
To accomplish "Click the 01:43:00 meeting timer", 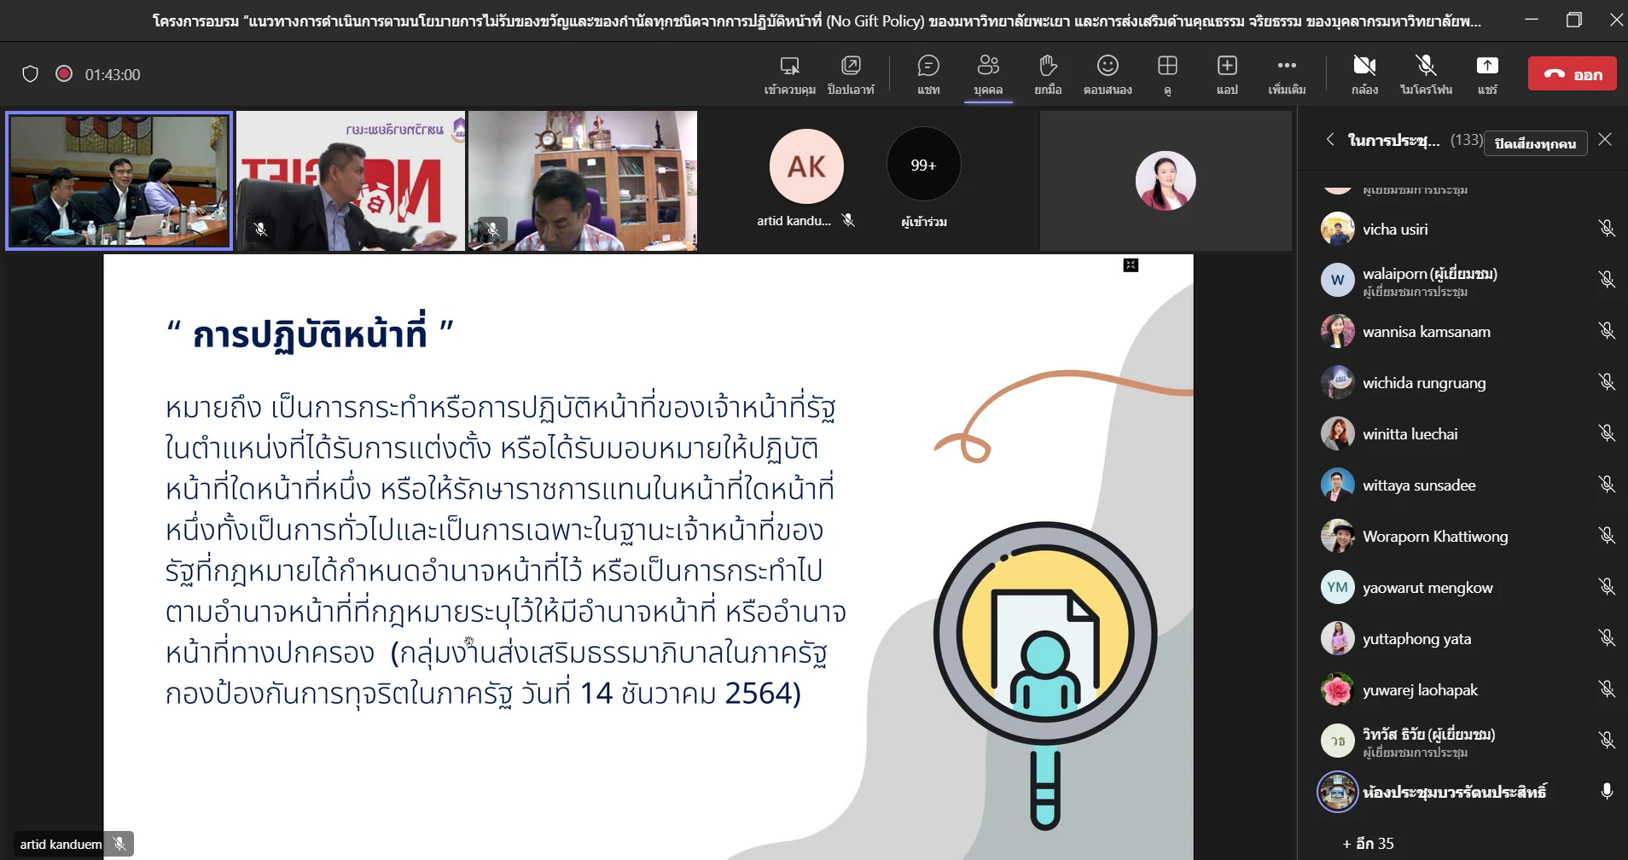I will click(x=113, y=74).
